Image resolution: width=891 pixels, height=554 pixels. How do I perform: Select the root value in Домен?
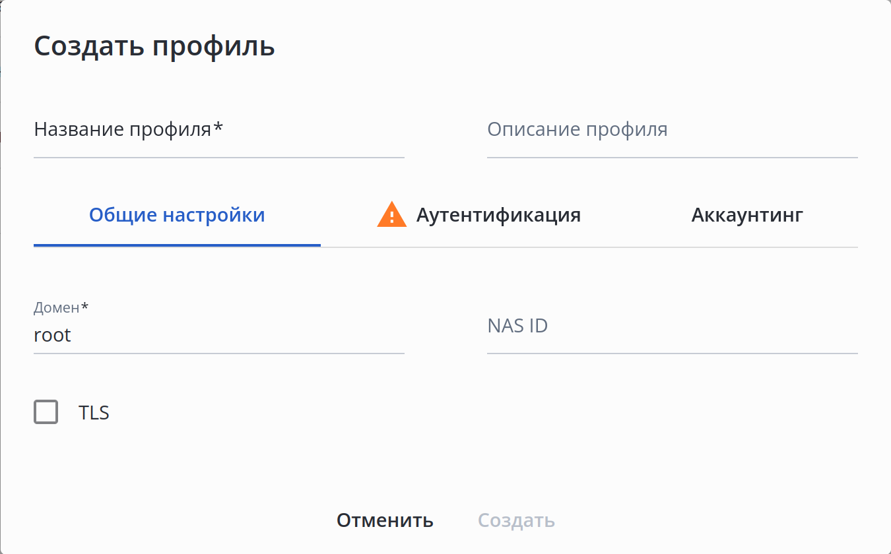(x=53, y=335)
